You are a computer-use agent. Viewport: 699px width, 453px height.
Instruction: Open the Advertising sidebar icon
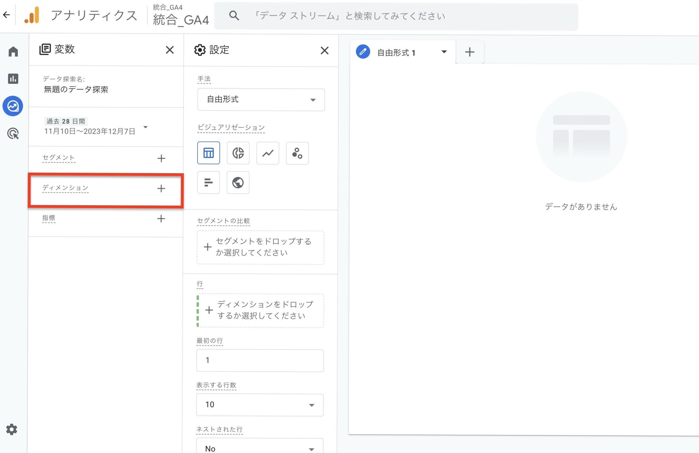click(x=13, y=133)
